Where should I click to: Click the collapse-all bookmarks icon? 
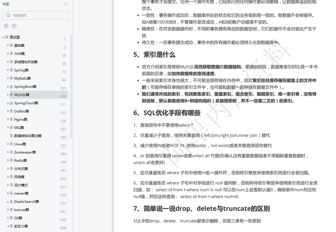click(x=14, y=26)
